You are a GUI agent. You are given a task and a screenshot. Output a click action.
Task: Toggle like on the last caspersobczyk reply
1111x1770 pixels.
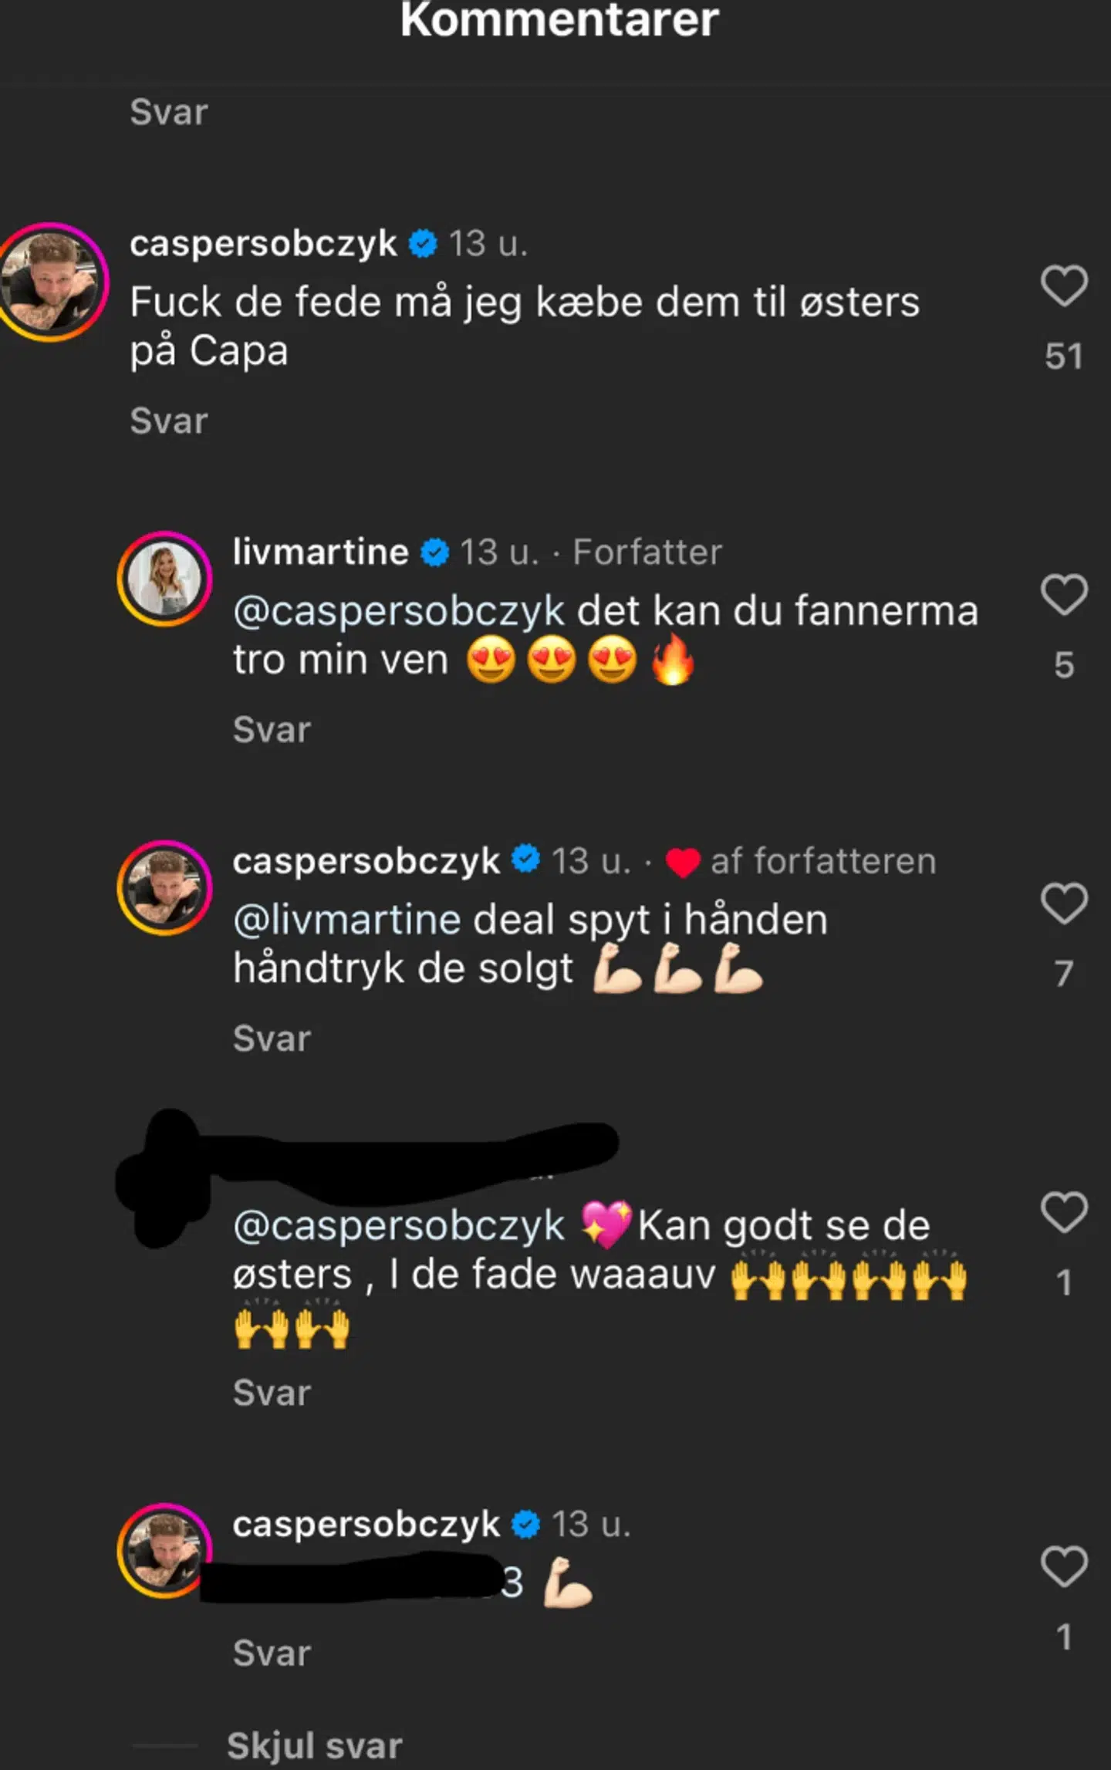click(1064, 1566)
